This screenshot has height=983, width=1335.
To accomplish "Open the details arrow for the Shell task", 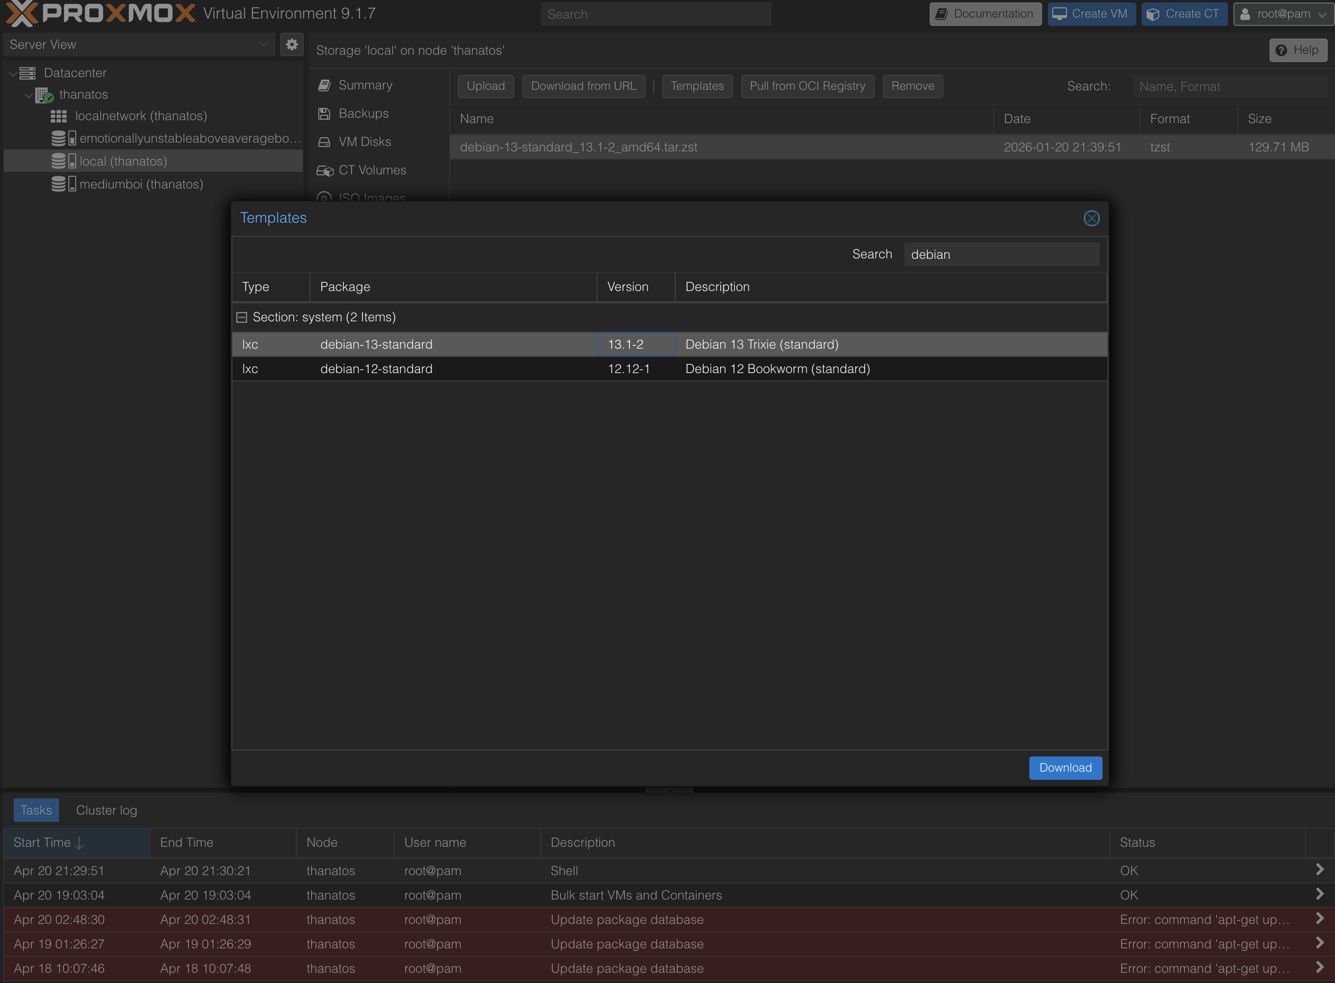I will click(x=1319, y=869).
